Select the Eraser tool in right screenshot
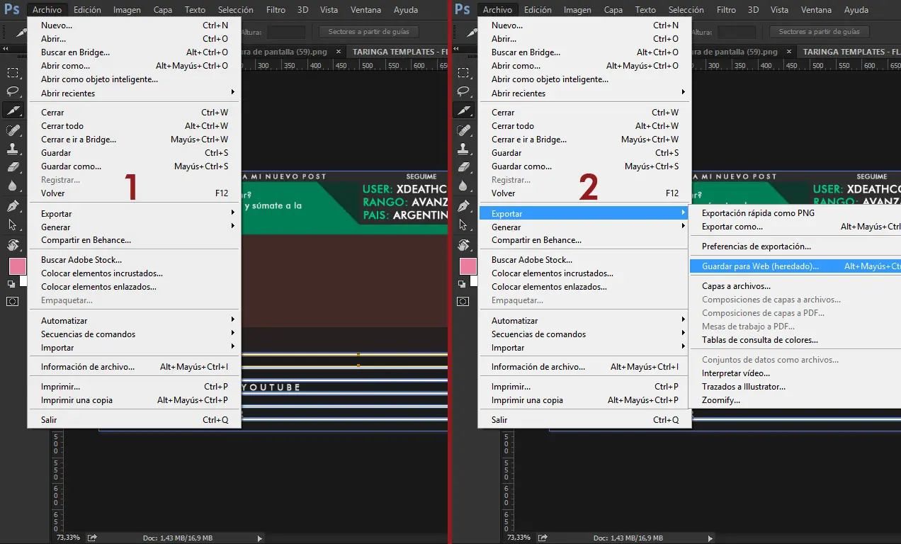The height and width of the screenshot is (544, 901). 463,167
